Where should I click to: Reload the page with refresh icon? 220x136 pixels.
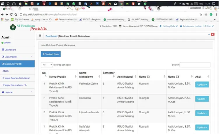click(11, 15)
